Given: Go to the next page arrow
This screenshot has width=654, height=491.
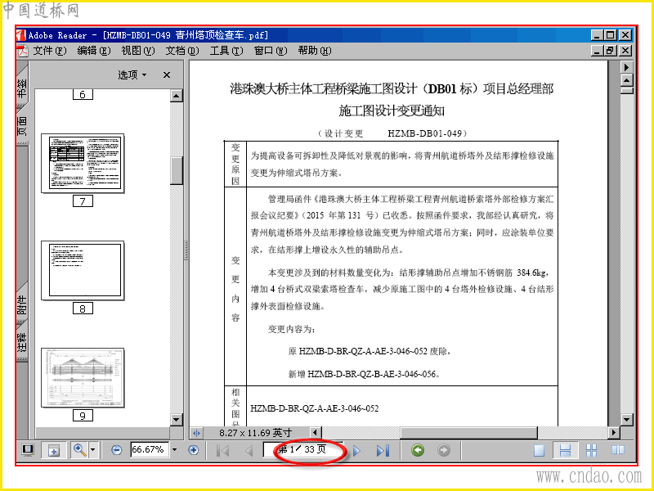Looking at the screenshot, I should click(x=357, y=451).
